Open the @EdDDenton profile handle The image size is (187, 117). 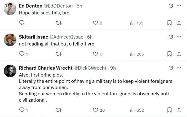tap(58, 6)
